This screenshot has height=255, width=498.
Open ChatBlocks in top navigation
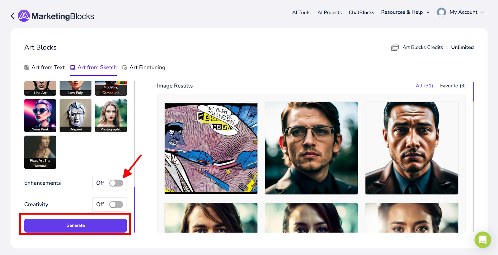[x=361, y=12]
